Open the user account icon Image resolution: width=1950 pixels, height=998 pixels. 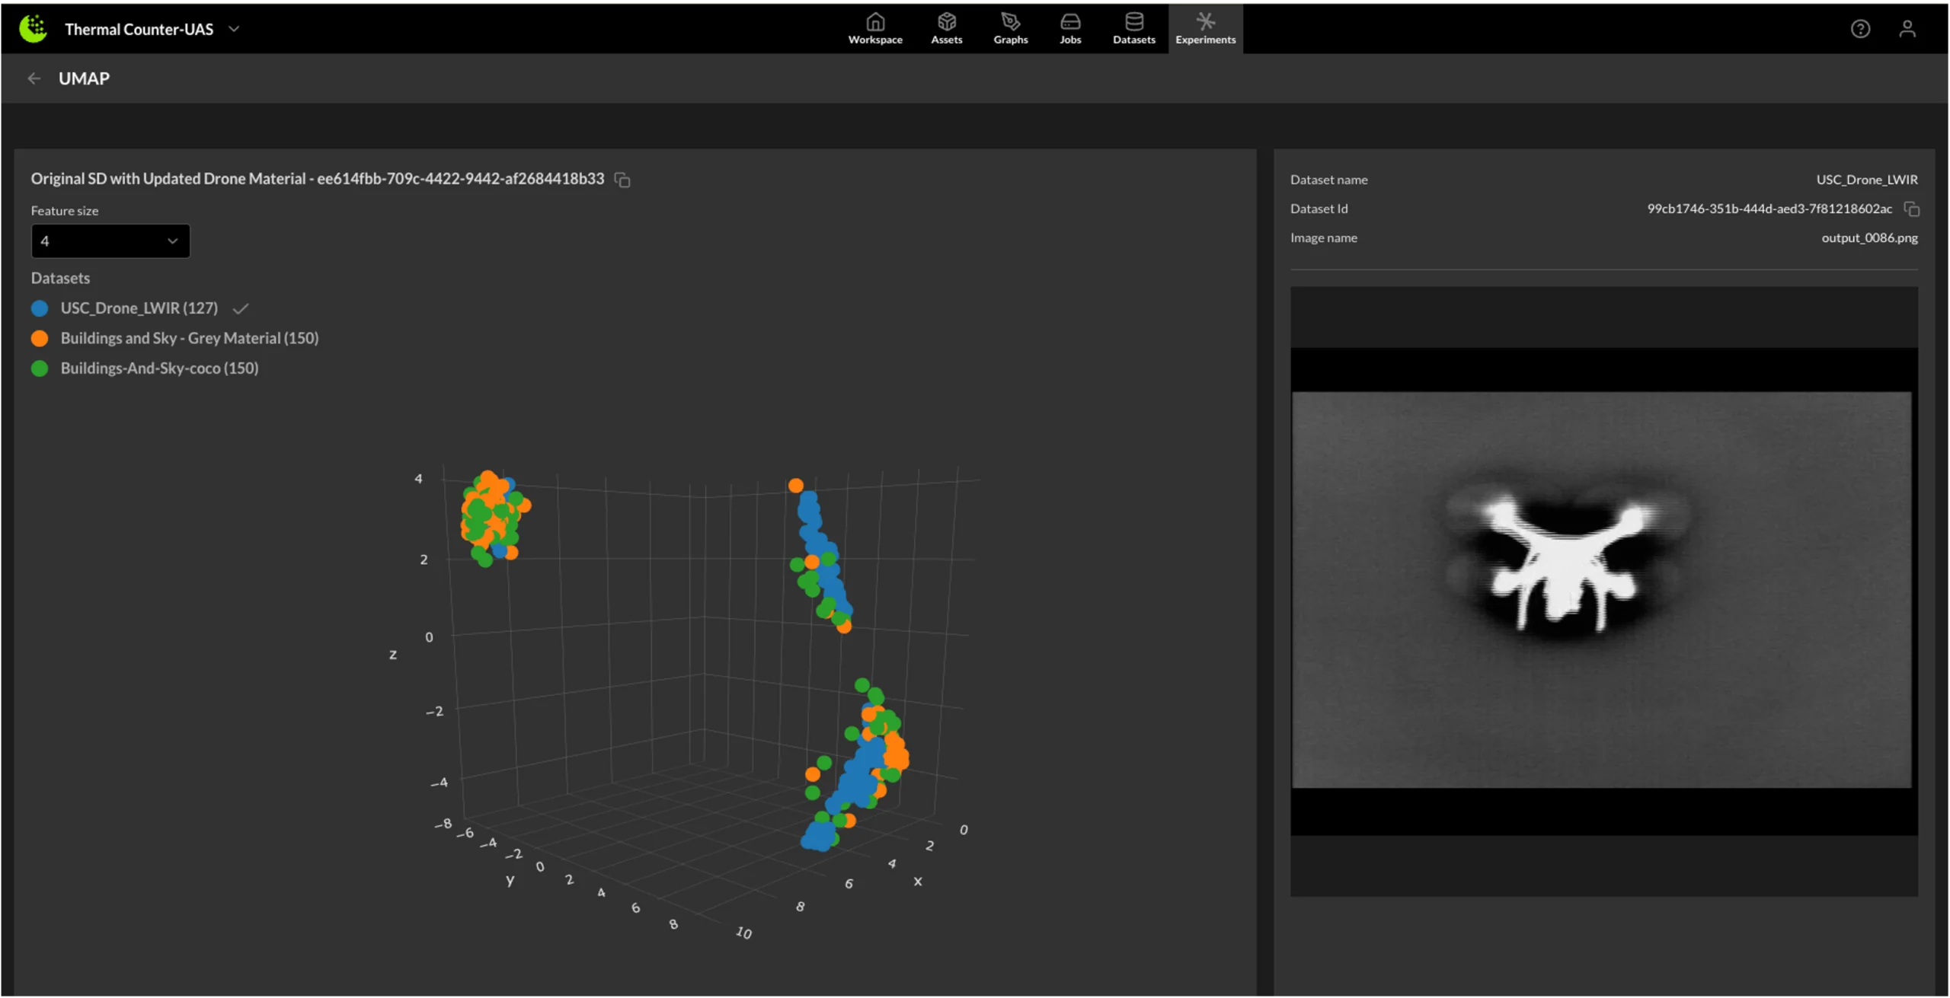click(x=1907, y=29)
